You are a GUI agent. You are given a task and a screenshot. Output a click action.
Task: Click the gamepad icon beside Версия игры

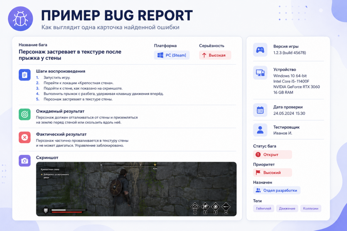pyautogui.click(x=260, y=50)
